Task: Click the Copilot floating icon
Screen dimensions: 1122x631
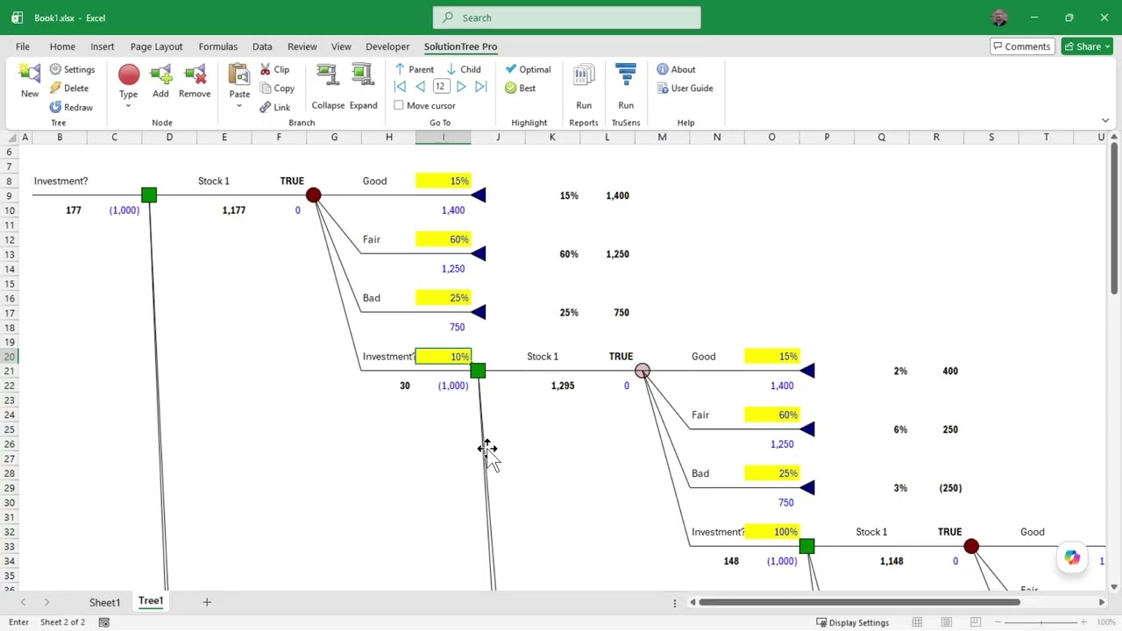Action: [1072, 557]
